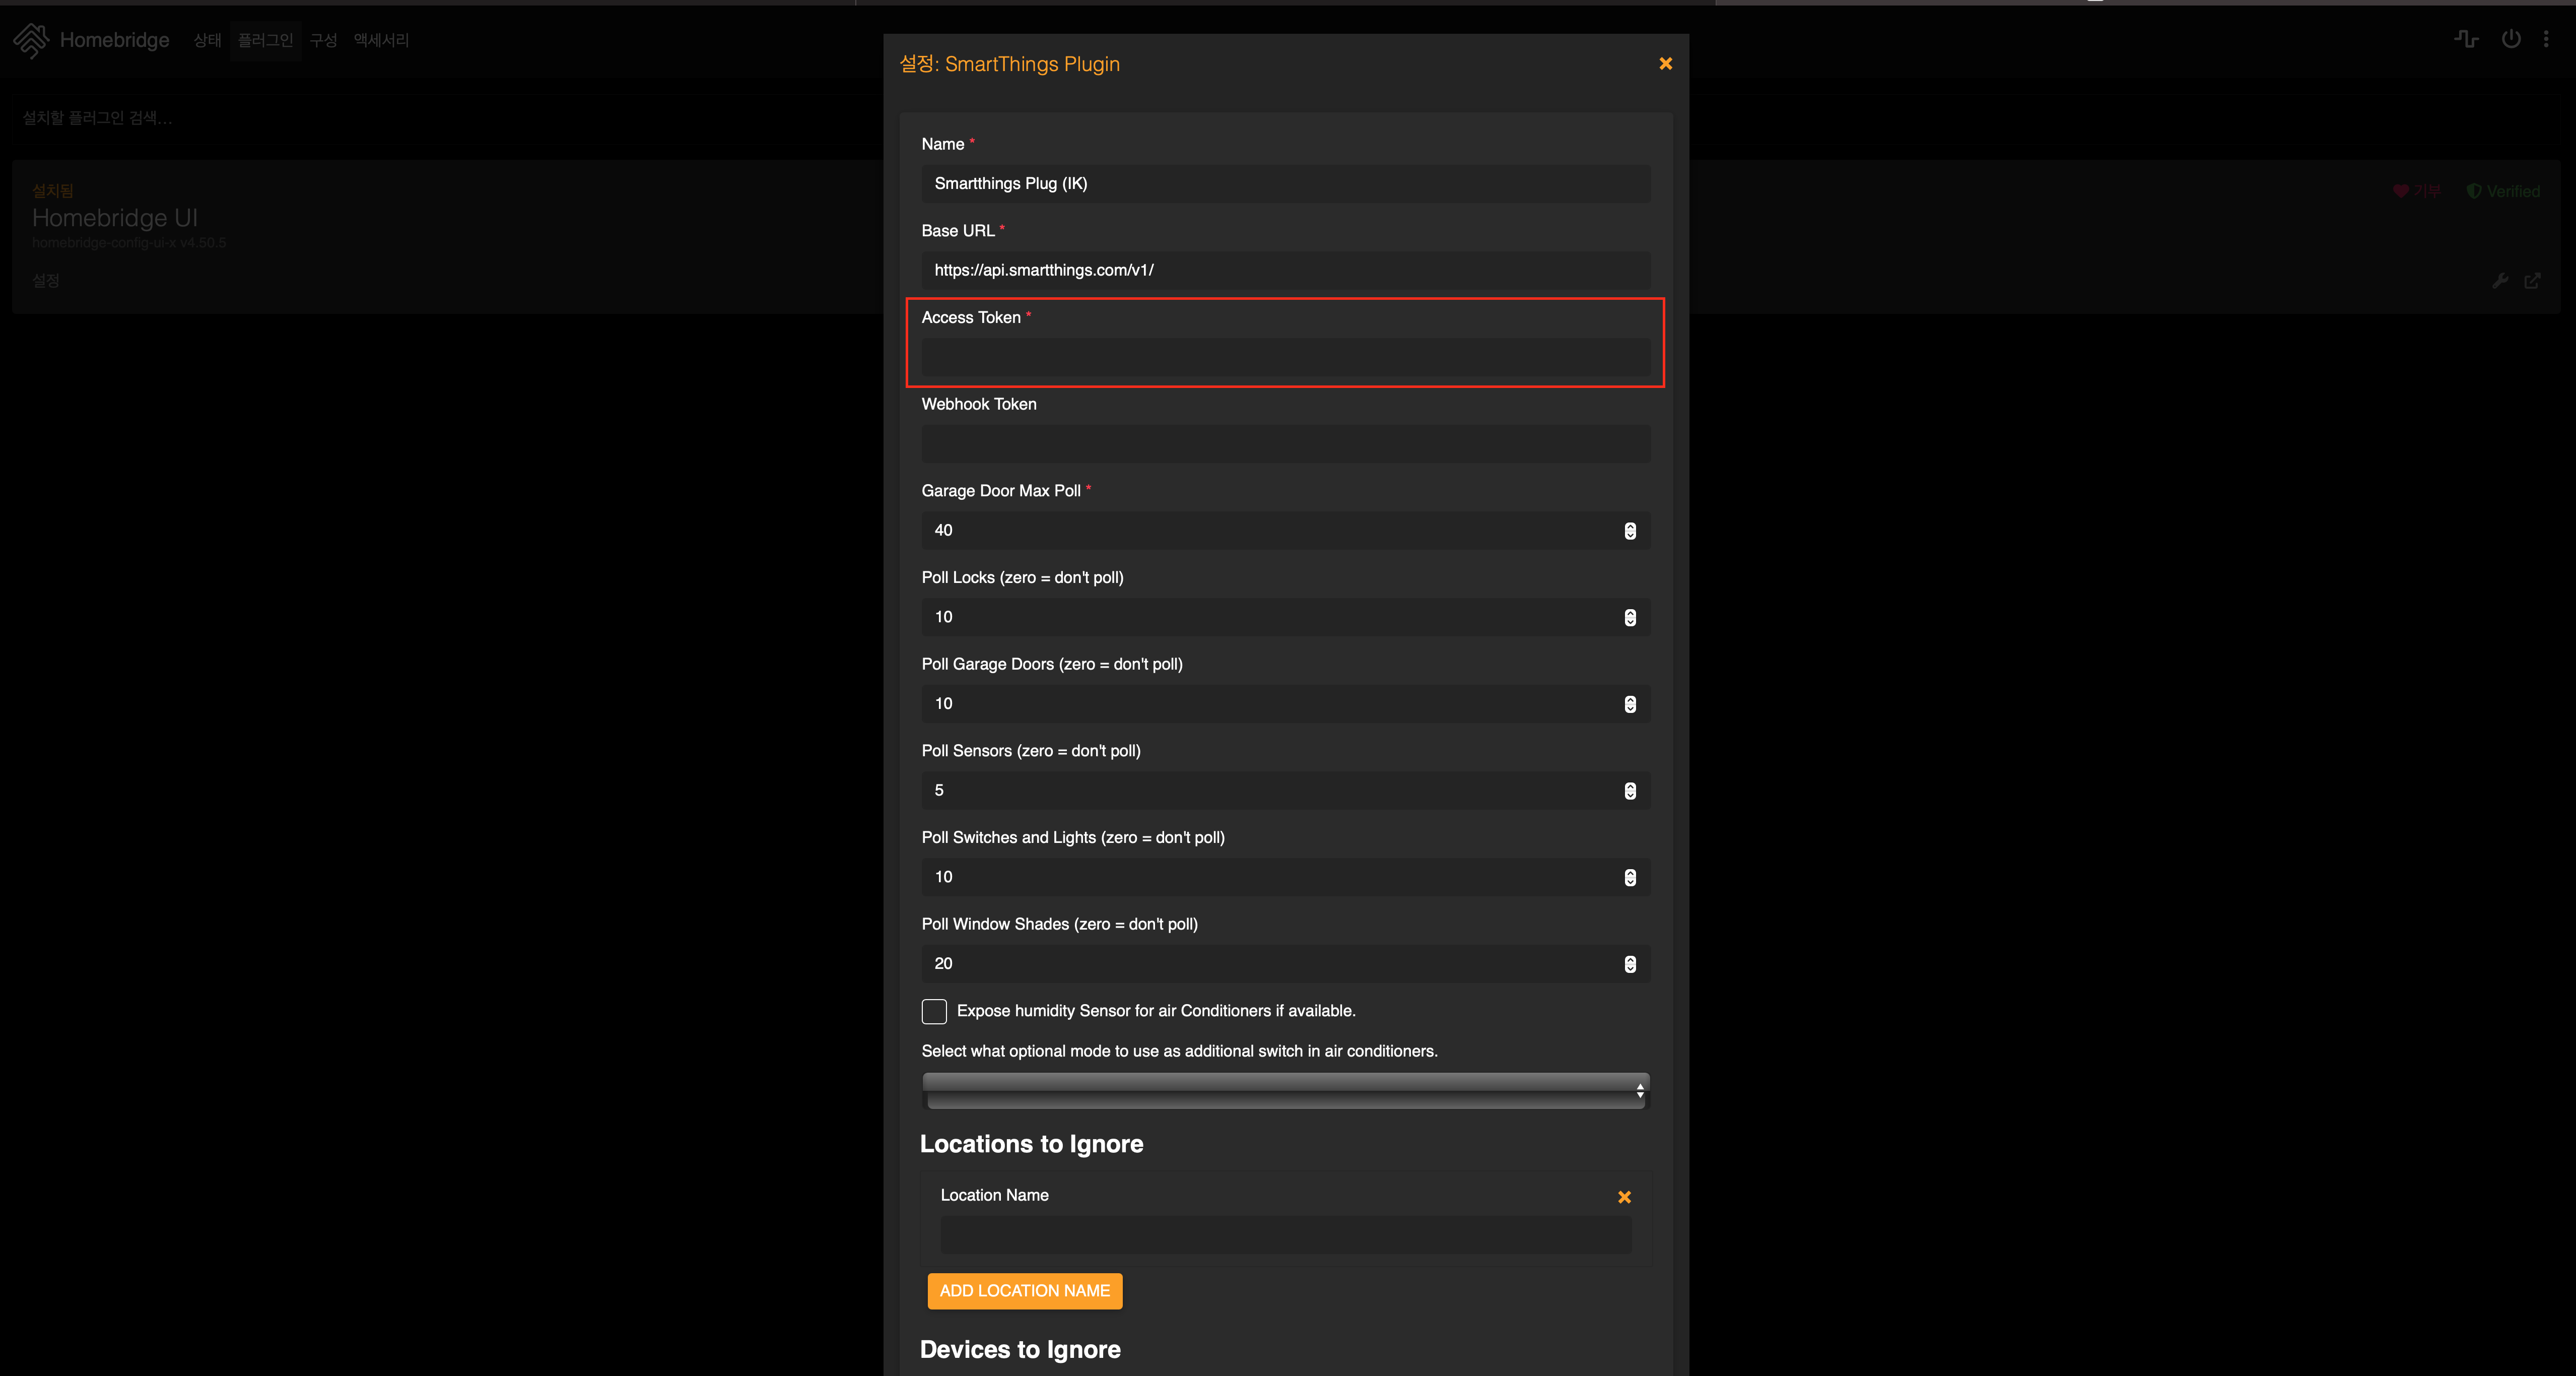Click the power restart icon
The image size is (2576, 1376).
point(2510,39)
